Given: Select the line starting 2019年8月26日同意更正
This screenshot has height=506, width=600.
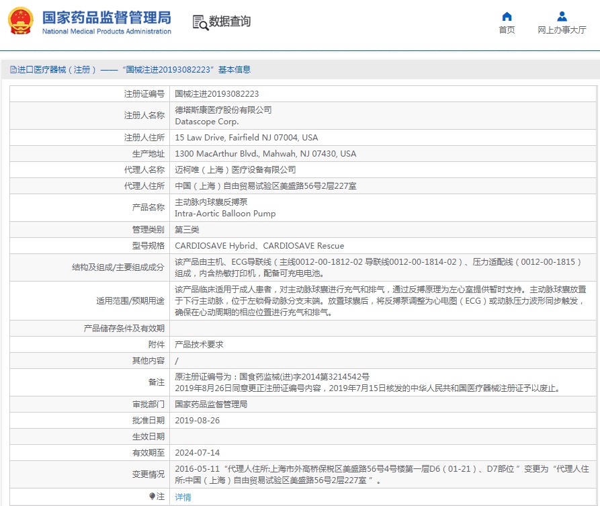Looking at the screenshot, I should pyautogui.click(x=368, y=388).
